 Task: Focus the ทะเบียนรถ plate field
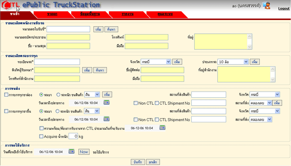click(x=57, y=62)
